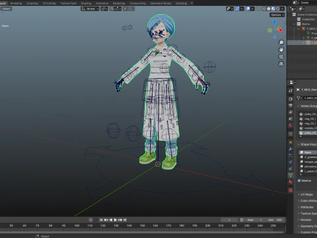Screen dimensions: 317x238
Task: Open properties editor type dropdown
Action: [x=293, y=83]
